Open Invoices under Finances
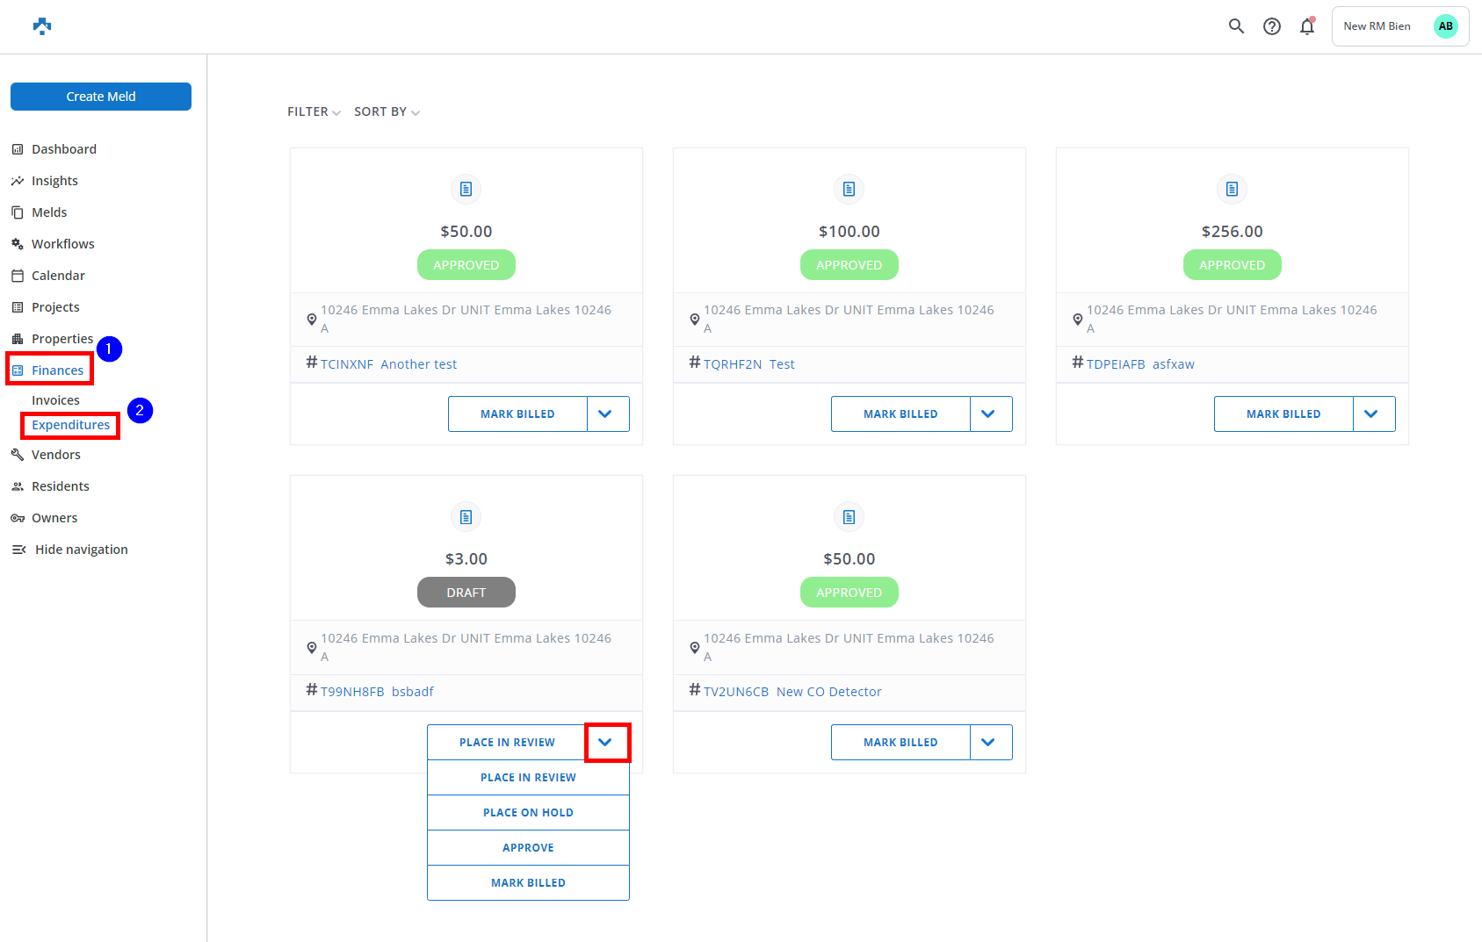 pos(55,400)
